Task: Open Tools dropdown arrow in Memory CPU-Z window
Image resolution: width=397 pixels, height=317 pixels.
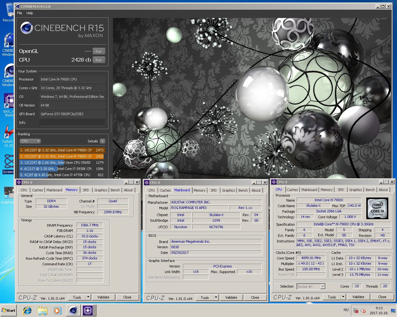Action: 88,297
